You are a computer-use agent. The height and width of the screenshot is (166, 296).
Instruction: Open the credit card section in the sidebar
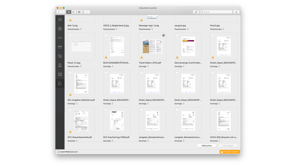coord(60,47)
